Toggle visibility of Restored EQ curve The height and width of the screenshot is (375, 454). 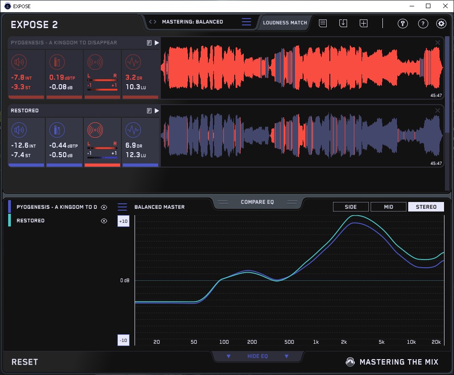pos(104,221)
